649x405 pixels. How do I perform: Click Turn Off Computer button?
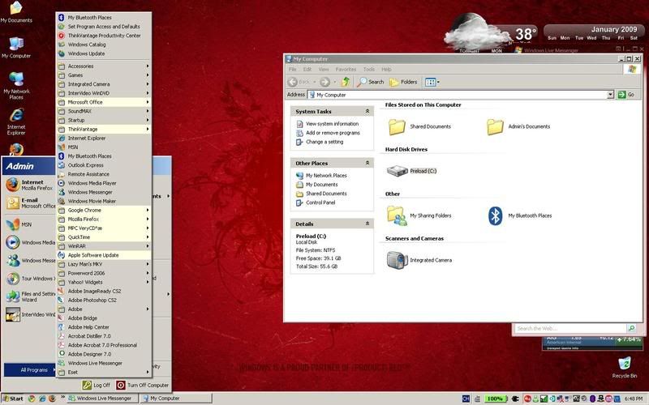(143, 386)
